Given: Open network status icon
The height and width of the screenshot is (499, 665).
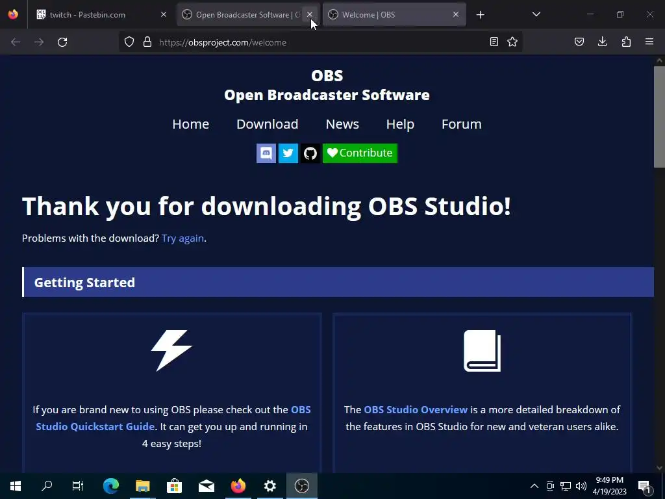Looking at the screenshot, I should [x=566, y=486].
